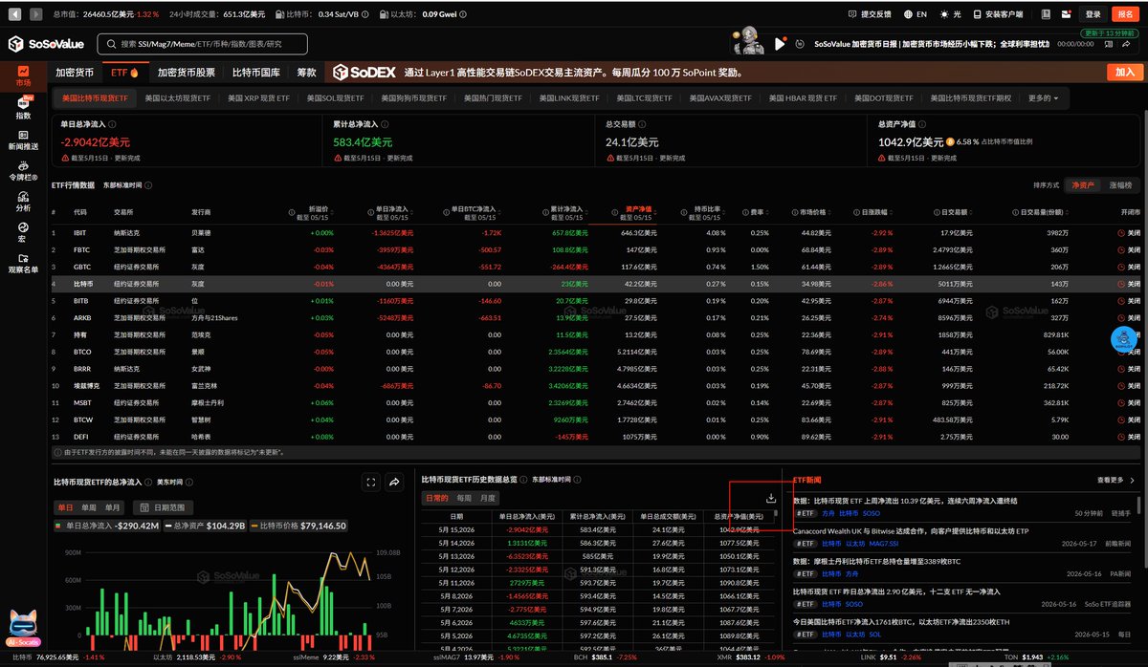Select the ARKB table row
The image size is (1148, 667).
[x=597, y=317]
